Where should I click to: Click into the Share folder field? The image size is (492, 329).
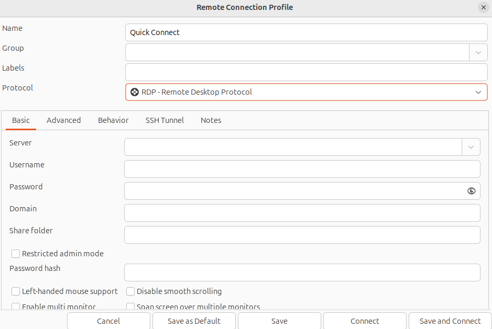302,235
